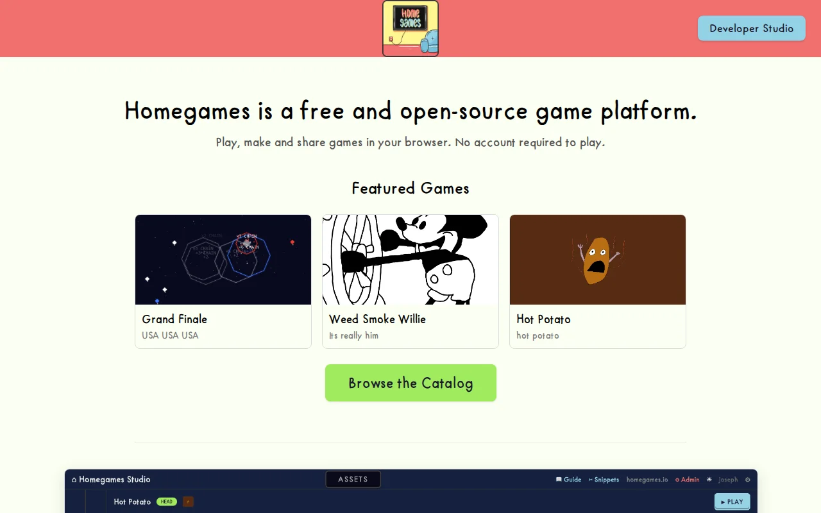Screen dimensions: 821x513
Task: Open the Weed Smoke Willie thumbnail
Action: [410, 260]
